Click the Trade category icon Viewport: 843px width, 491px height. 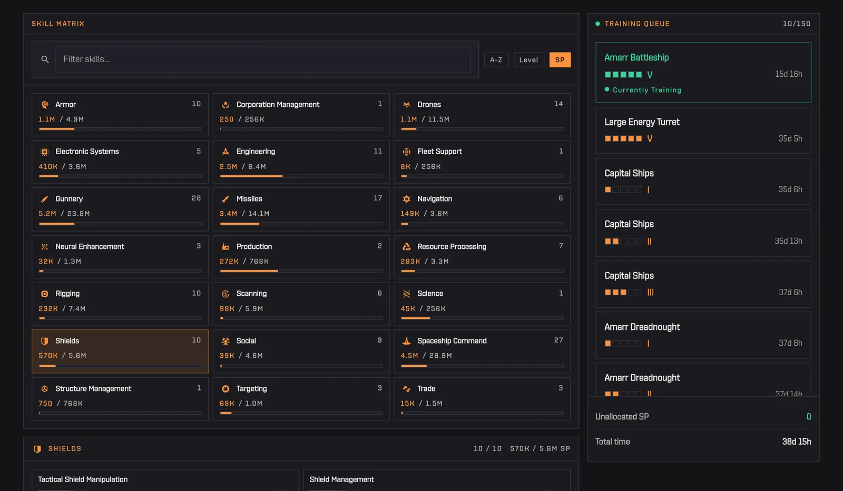tap(406, 388)
